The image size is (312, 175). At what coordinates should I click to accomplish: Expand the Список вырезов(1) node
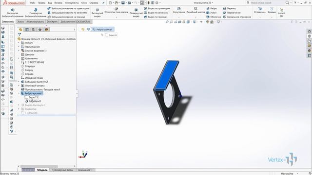19,51
